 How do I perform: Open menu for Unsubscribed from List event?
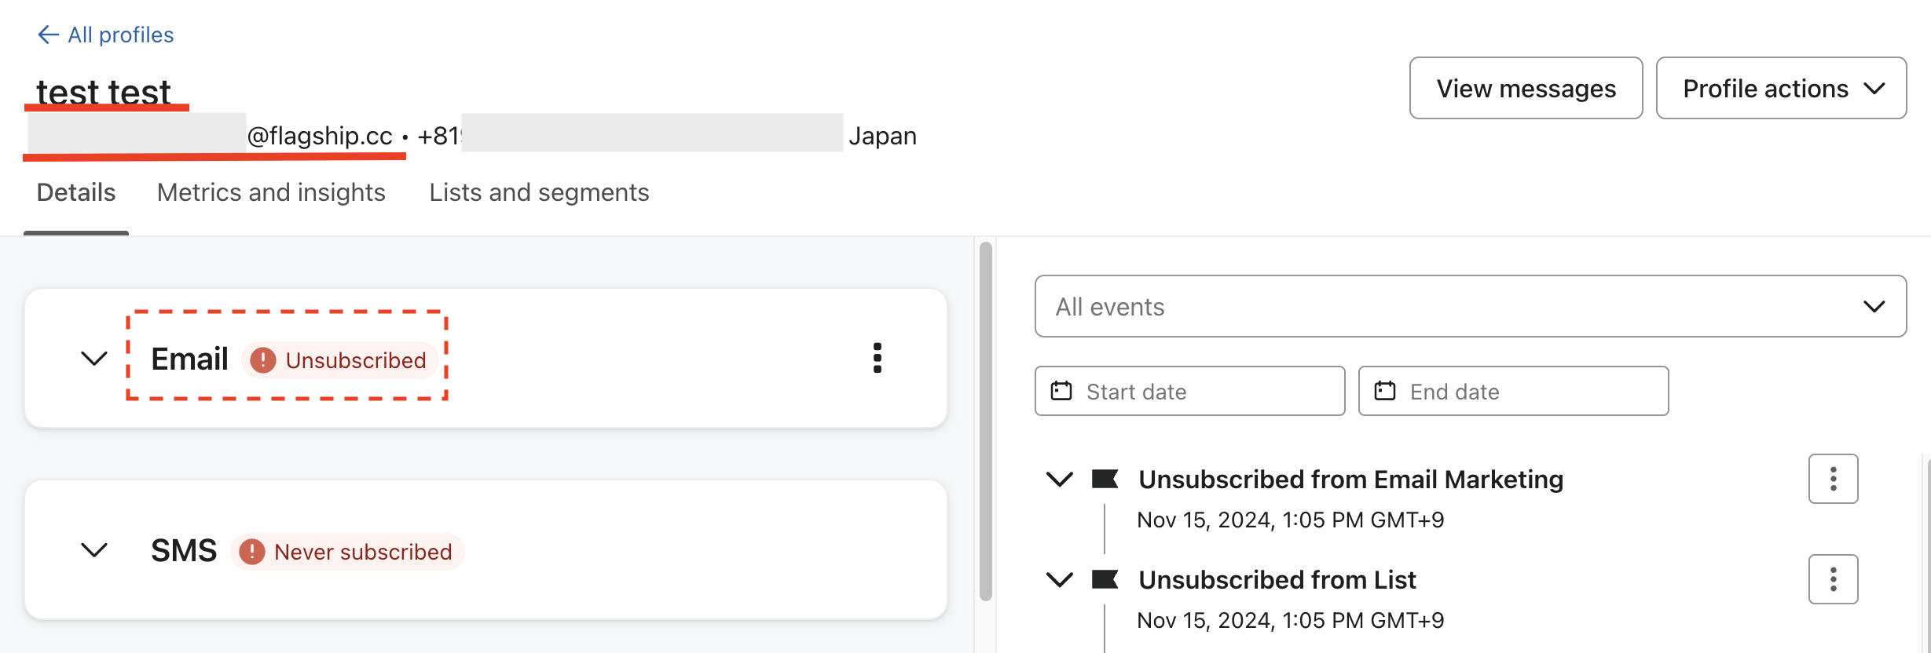[1833, 579]
